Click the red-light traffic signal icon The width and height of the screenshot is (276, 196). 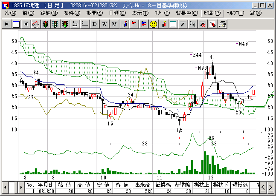46,24
